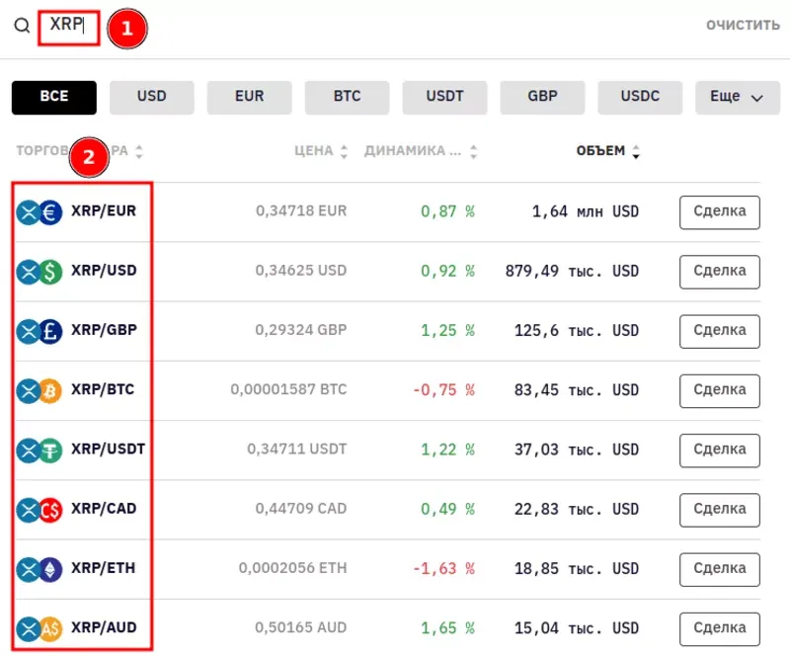Select price 0,50165 AUD
790x657 pixels.
click(x=301, y=627)
